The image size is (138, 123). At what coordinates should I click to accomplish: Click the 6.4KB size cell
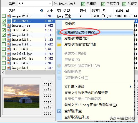pos(49,44)
